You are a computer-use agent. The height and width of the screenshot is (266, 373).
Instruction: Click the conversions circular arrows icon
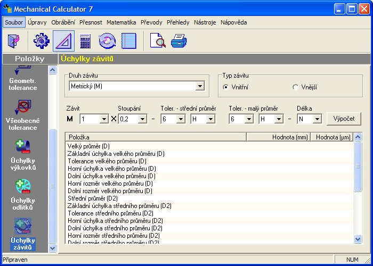tap(107, 41)
